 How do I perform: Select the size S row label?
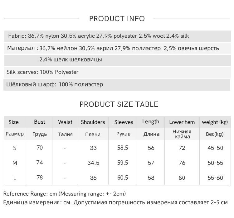pos(15,148)
